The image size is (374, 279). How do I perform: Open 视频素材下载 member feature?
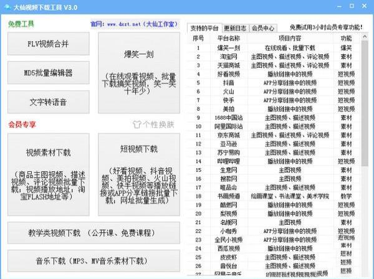(49, 174)
